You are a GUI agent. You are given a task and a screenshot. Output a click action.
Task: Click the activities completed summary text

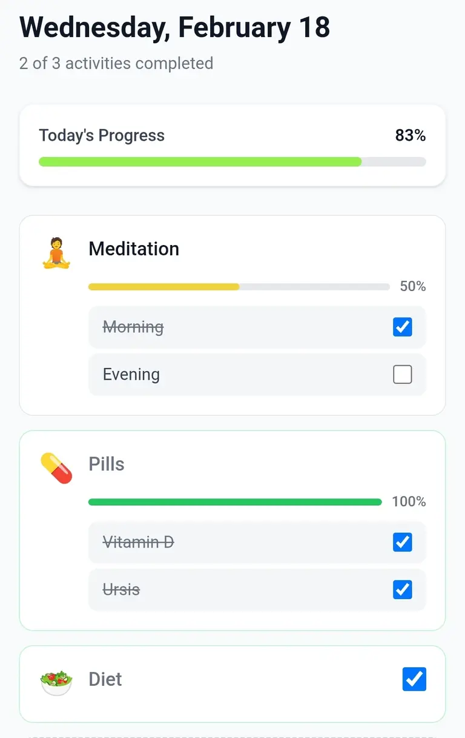(x=116, y=63)
